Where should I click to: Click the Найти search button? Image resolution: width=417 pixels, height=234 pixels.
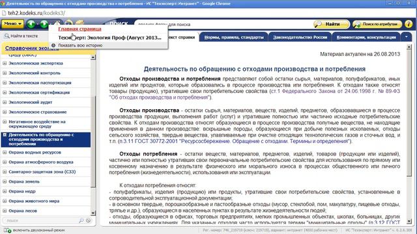click(331, 24)
